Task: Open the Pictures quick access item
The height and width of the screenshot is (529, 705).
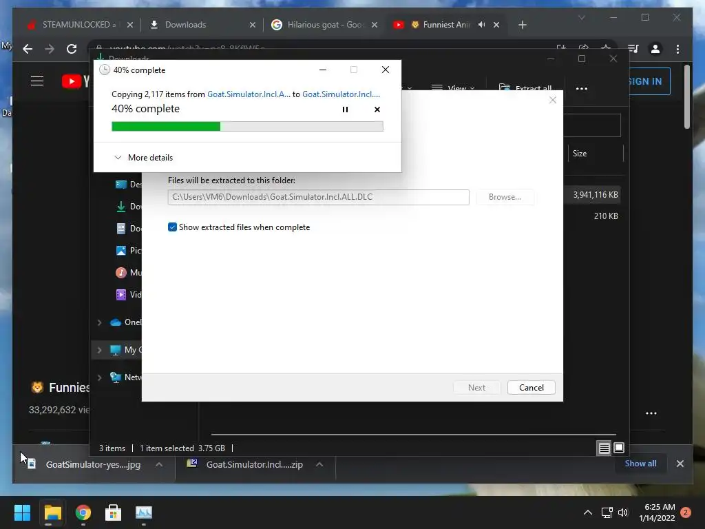Action: point(128,250)
